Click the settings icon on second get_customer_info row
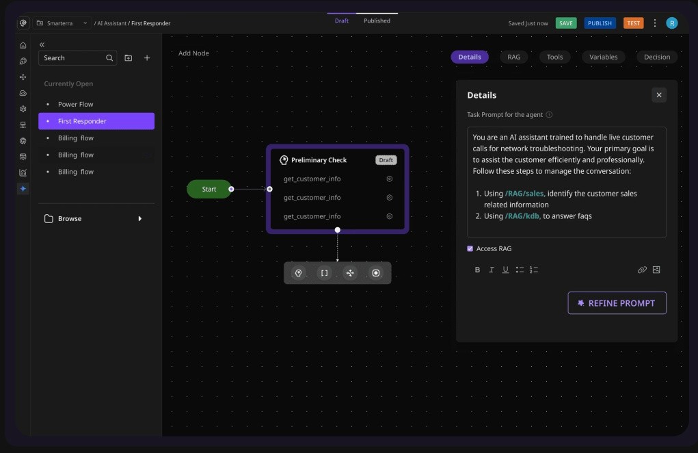Viewport: 698px width, 453px height. coord(390,197)
